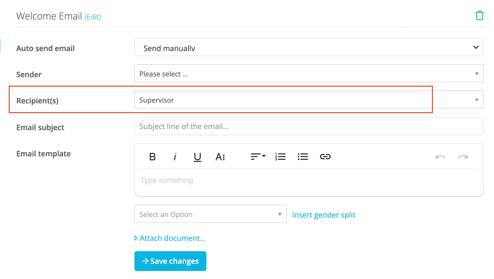494x279 pixels.
Task: Open the Auto send email dropdown
Action: point(309,47)
